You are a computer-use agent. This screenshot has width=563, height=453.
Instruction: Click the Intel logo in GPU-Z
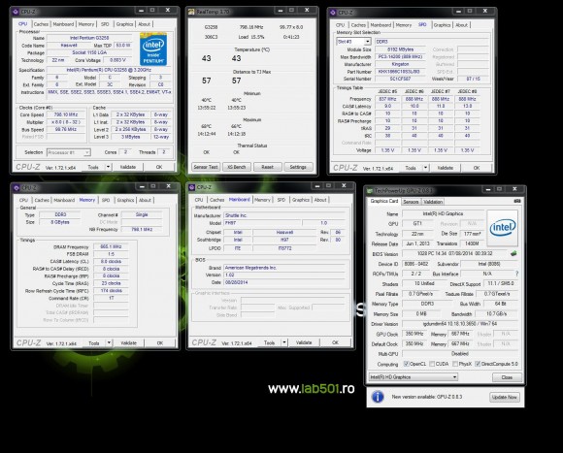(502, 228)
